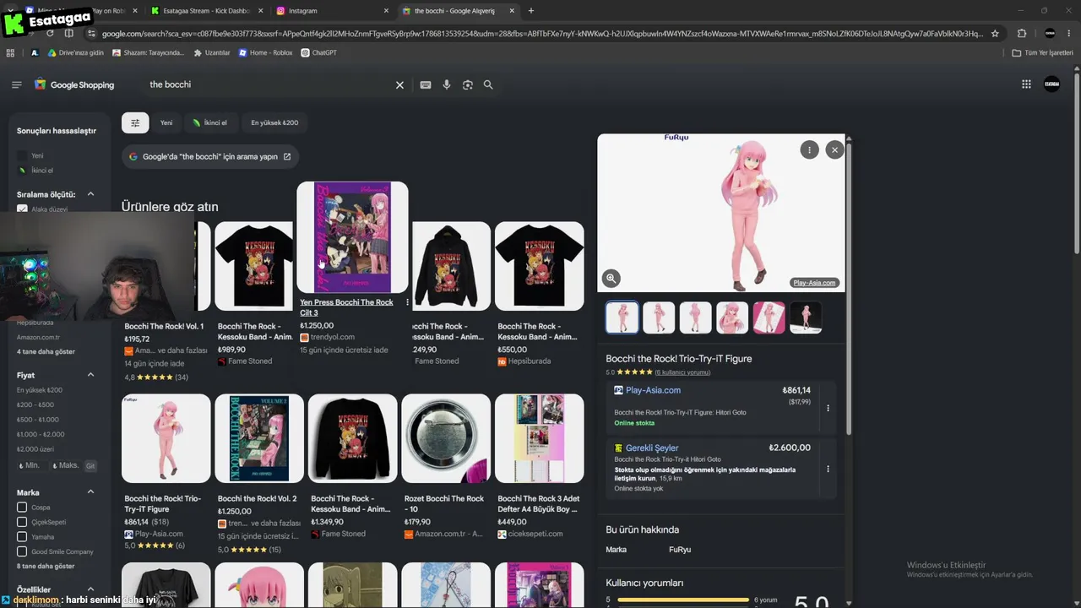
Task: Open the Chrome apps shortcut in bookmarks bar
Action: point(10,52)
